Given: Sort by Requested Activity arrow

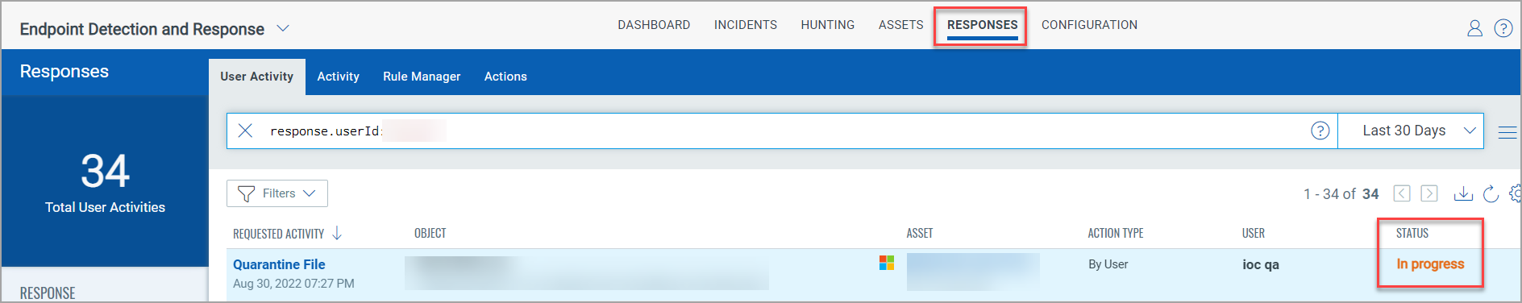Looking at the screenshot, I should (337, 233).
